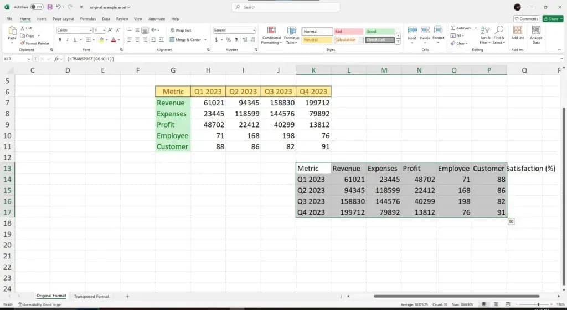The width and height of the screenshot is (567, 310).
Task: Click Increase Indent icon
Action: coord(161,39)
